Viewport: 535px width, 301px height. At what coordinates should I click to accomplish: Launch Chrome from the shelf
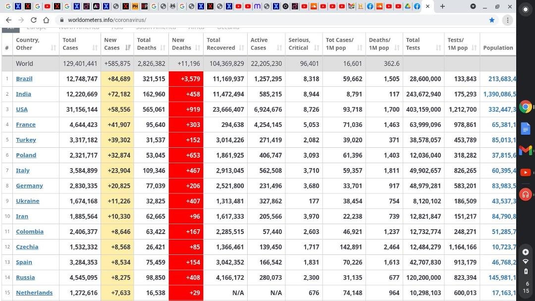point(526,107)
